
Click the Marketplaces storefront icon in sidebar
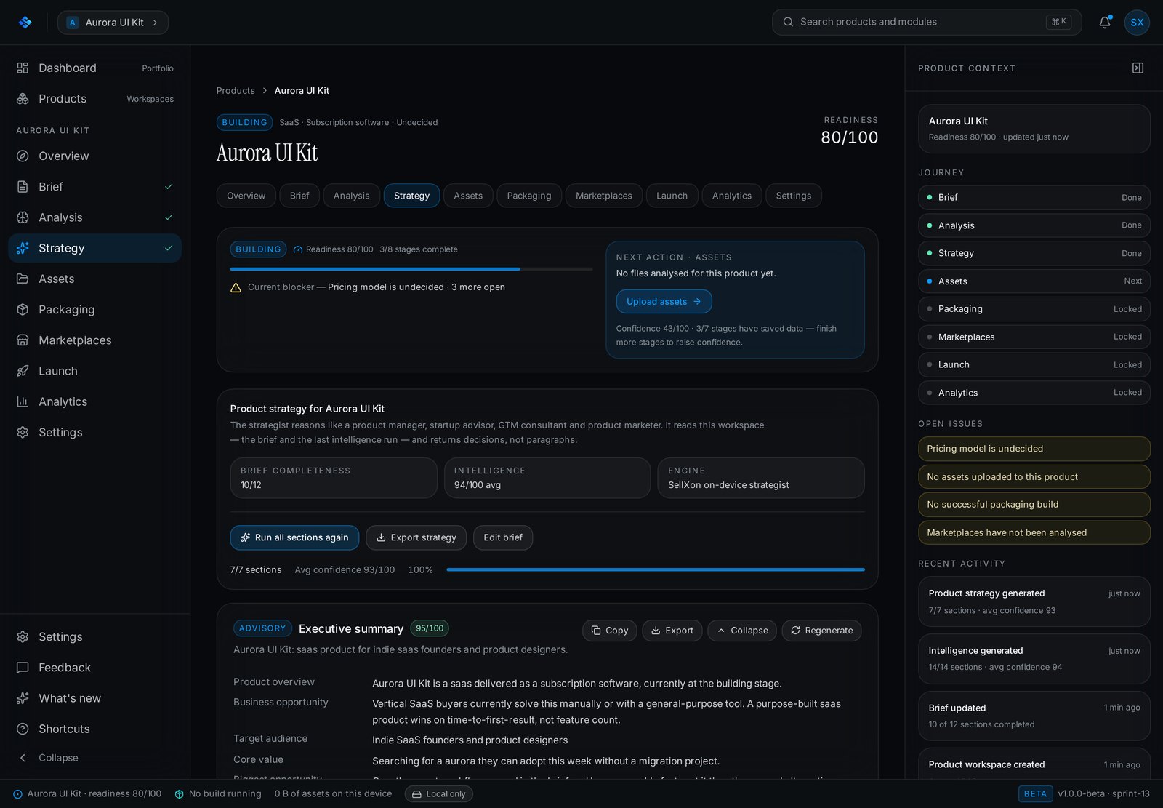point(23,340)
